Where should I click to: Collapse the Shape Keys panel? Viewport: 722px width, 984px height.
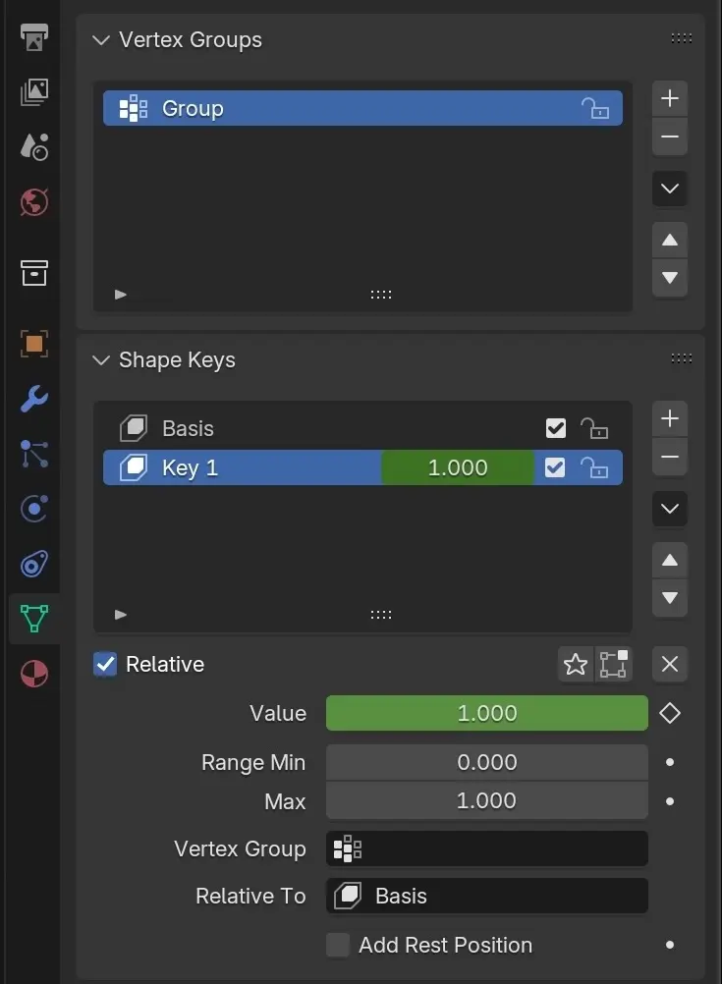click(100, 360)
